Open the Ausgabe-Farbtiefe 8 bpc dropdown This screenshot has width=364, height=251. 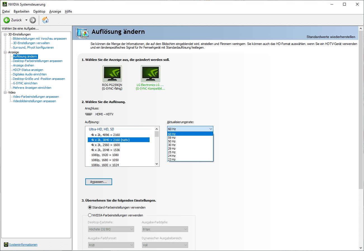(165, 229)
